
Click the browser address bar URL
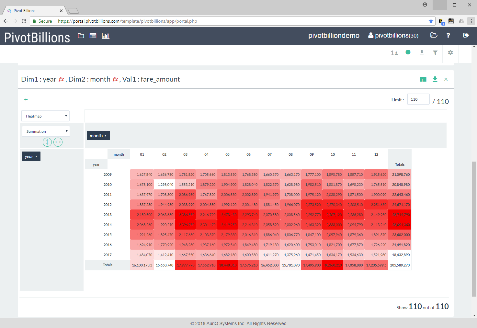(127, 21)
